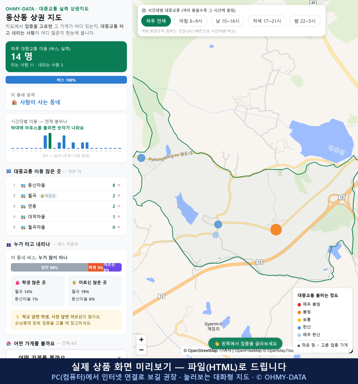Click 동산마을 6% in the elder card

tap(83, 299)
